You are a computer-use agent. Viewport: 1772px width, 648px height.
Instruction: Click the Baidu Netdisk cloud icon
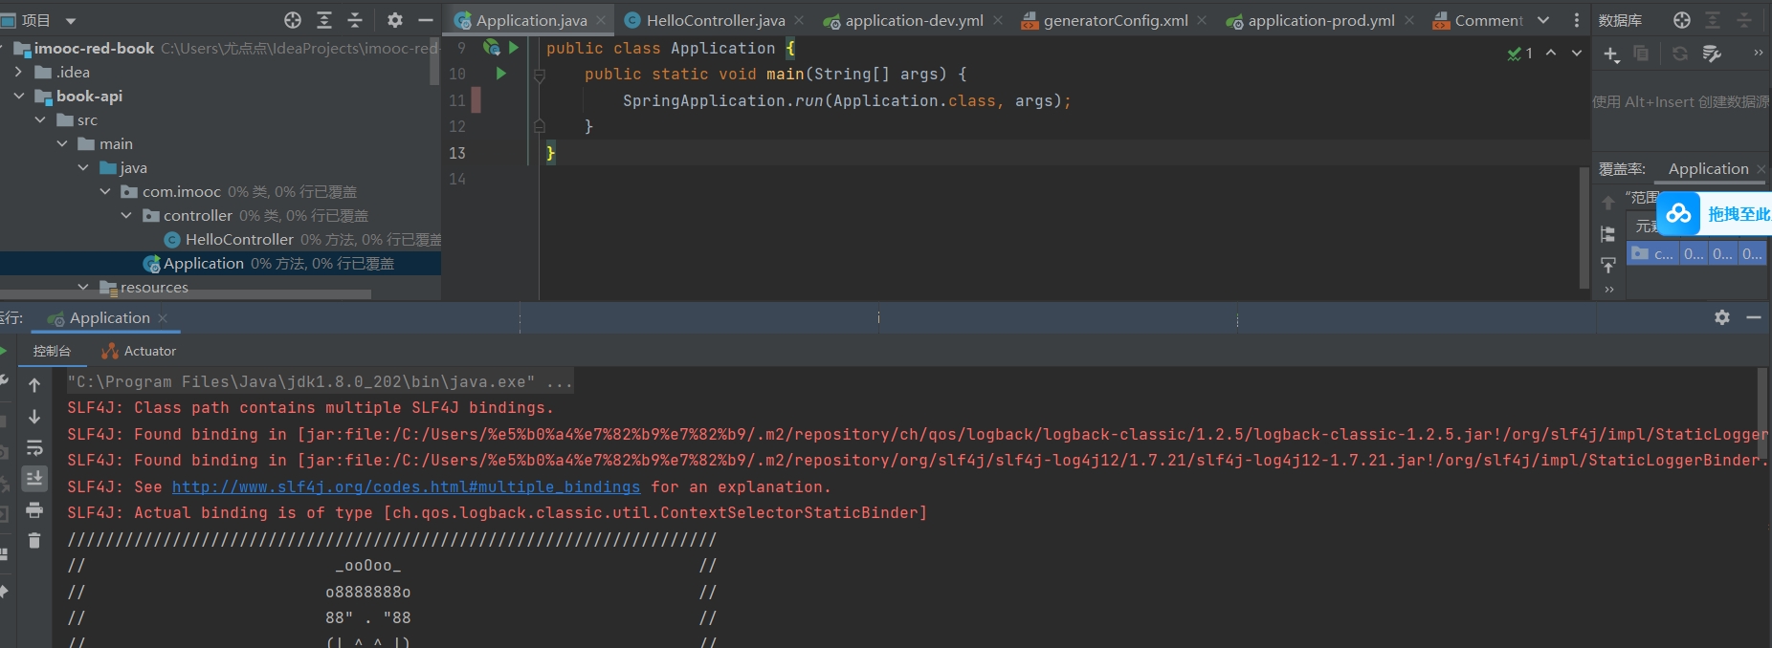tap(1679, 213)
